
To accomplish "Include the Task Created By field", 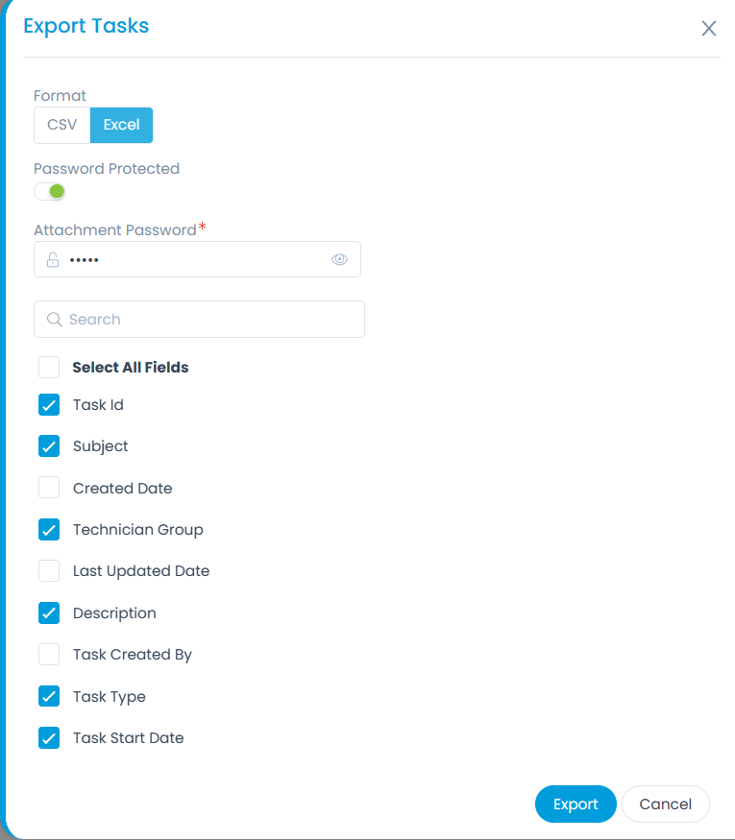I will click(x=49, y=655).
